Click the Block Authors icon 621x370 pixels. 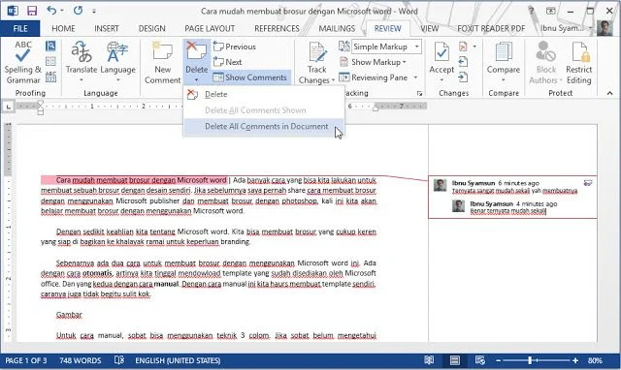click(x=545, y=52)
